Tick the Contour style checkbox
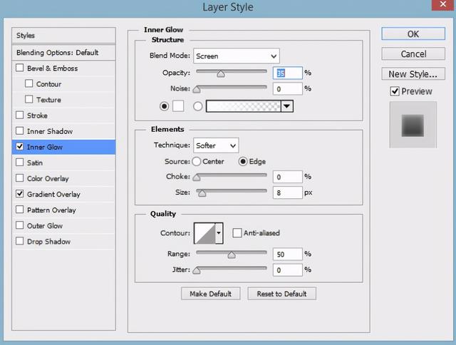This screenshot has height=345, width=456. (x=28, y=83)
